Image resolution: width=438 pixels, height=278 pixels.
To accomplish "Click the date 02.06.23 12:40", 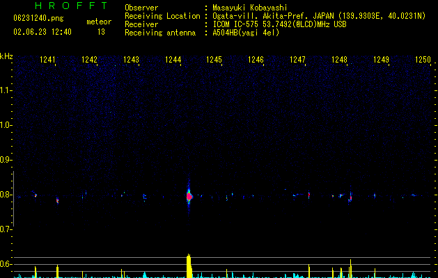I will click(42, 32).
